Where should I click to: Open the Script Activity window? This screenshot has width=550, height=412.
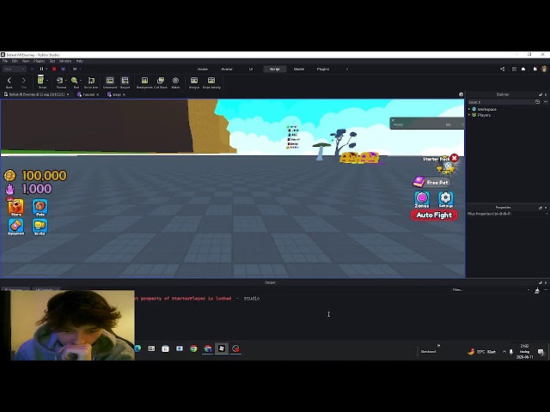click(211, 81)
